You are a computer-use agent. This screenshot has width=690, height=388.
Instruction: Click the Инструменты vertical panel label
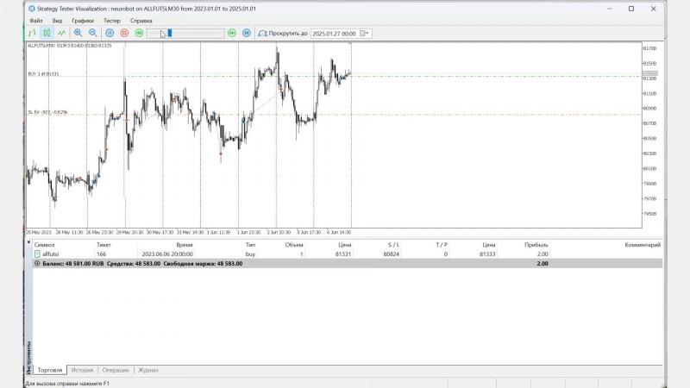click(x=29, y=357)
